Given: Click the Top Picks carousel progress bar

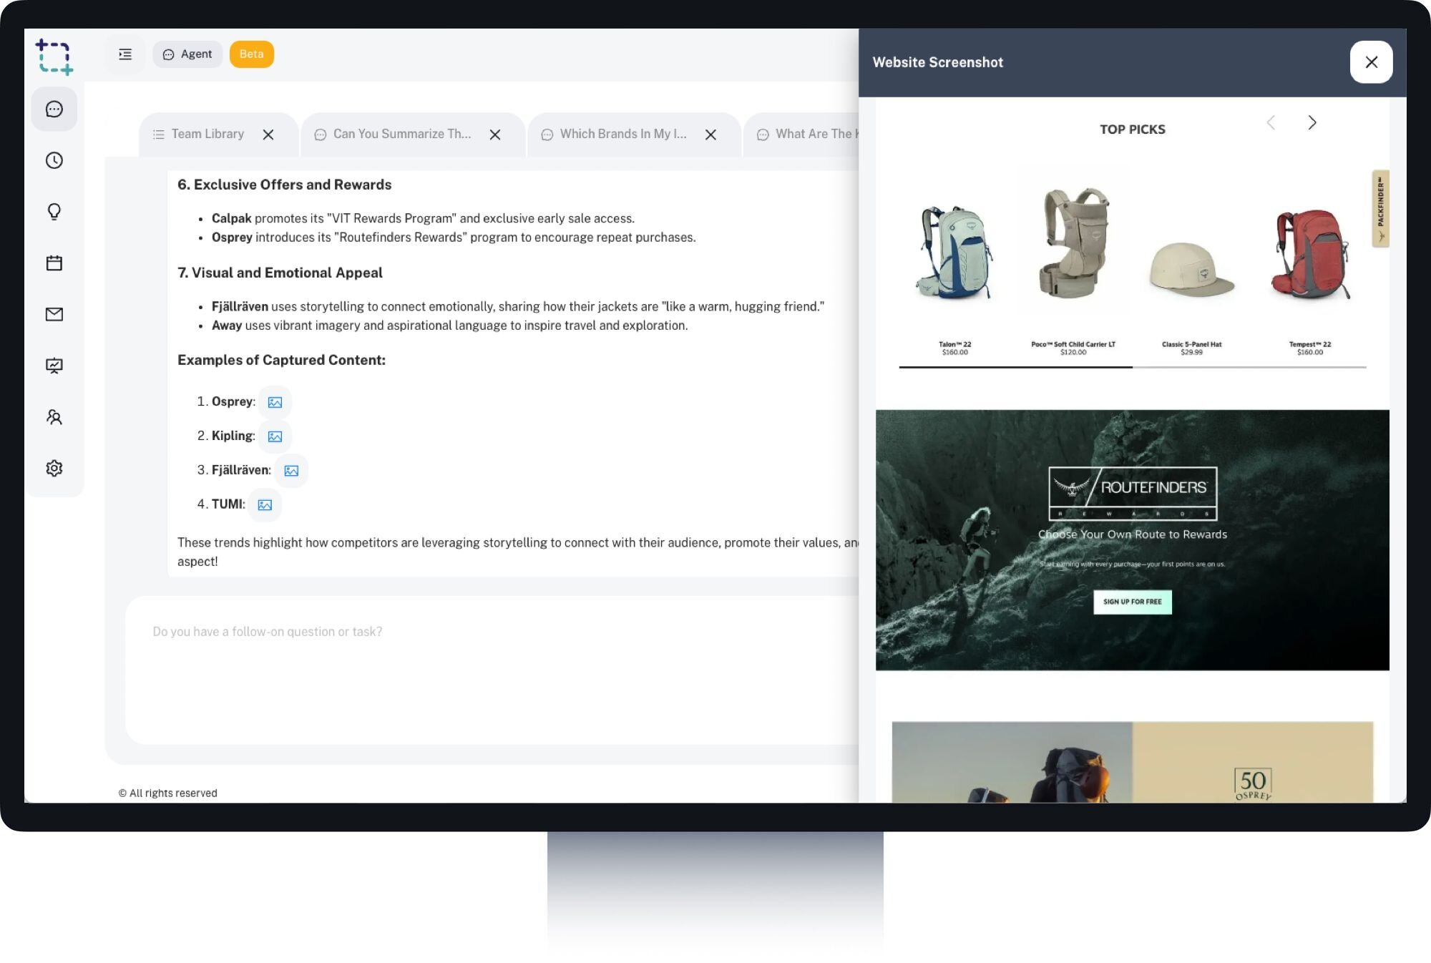Looking at the screenshot, I should click(1133, 367).
